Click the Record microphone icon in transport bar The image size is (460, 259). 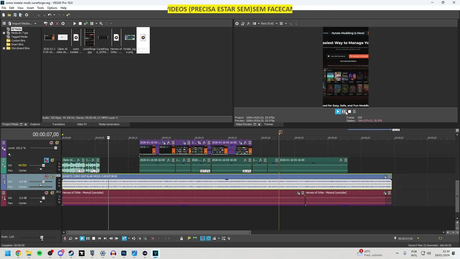click(65, 238)
